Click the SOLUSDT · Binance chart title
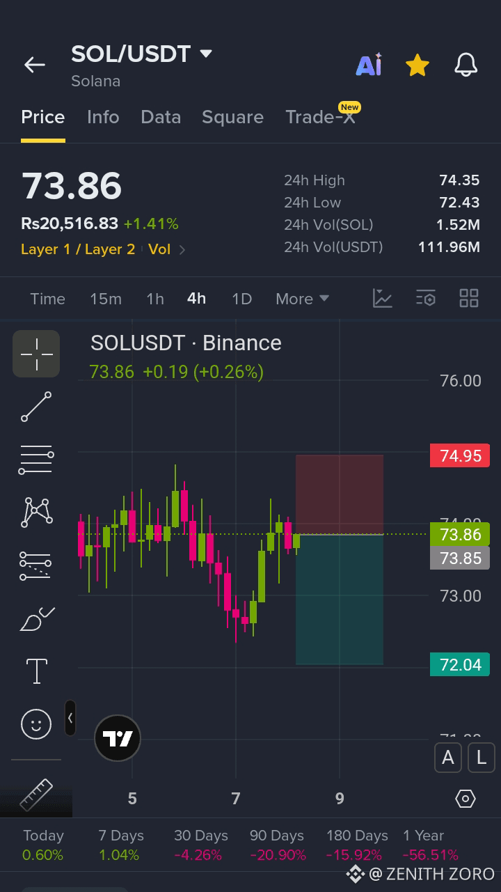Viewport: 501px width, 892px height. pos(186,343)
